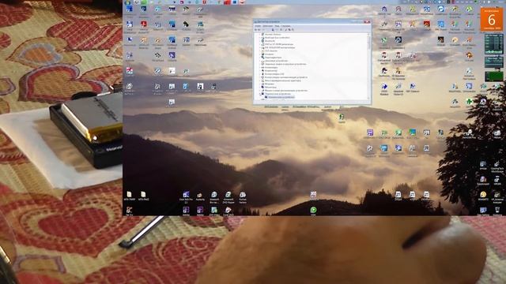The width and height of the screenshot is (506, 284).
Task: Expand the DVD and CD-ROM drives node
Action: point(260,44)
